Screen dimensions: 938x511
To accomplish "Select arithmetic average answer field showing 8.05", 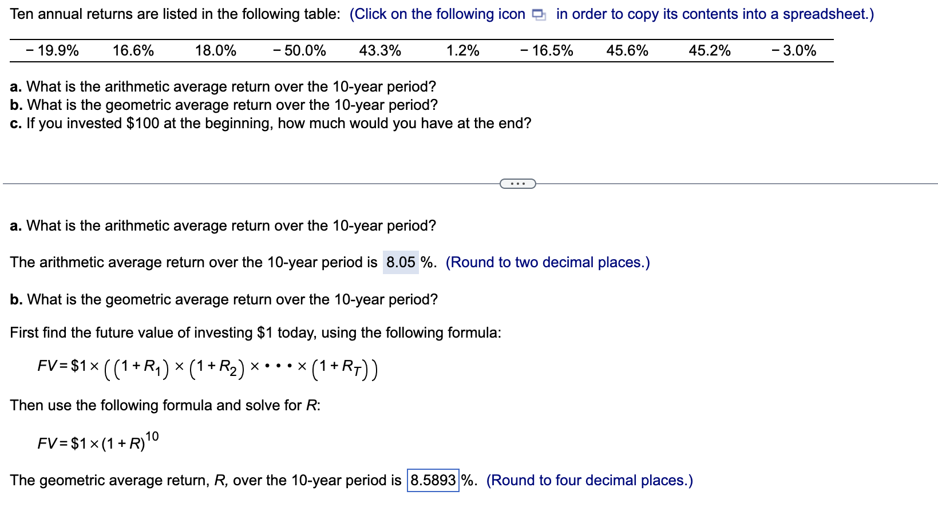I will 400,263.
